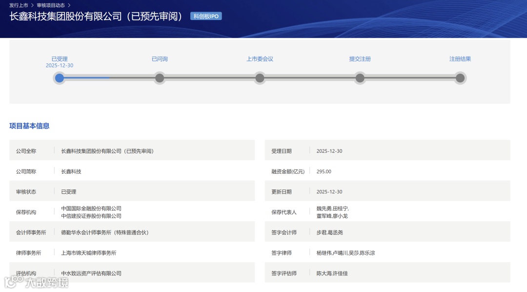Select the 已受理 stage label

coord(60,59)
